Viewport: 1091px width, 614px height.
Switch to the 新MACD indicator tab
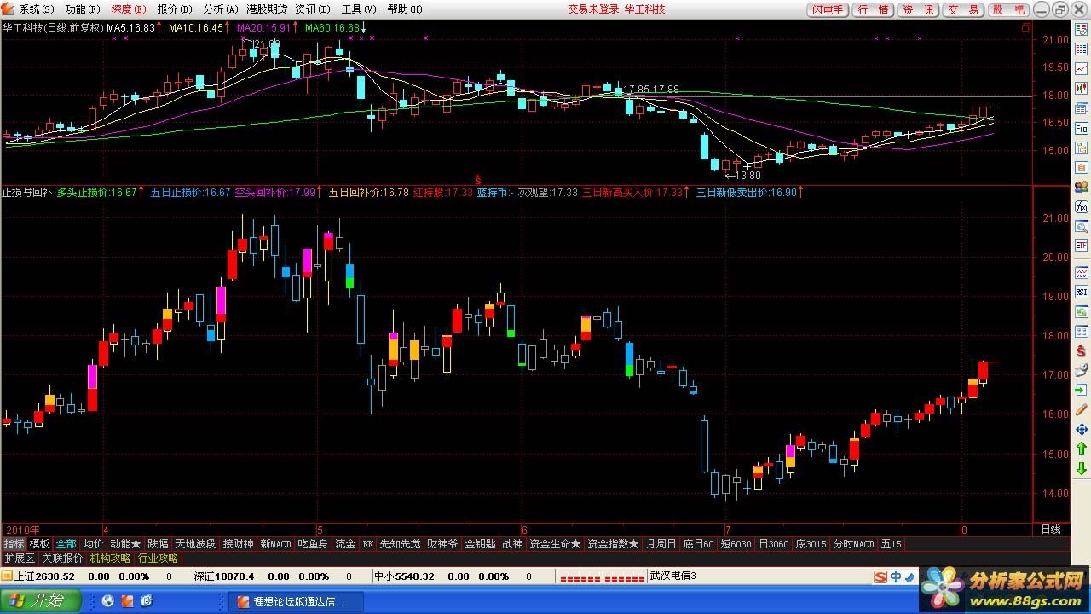point(275,543)
